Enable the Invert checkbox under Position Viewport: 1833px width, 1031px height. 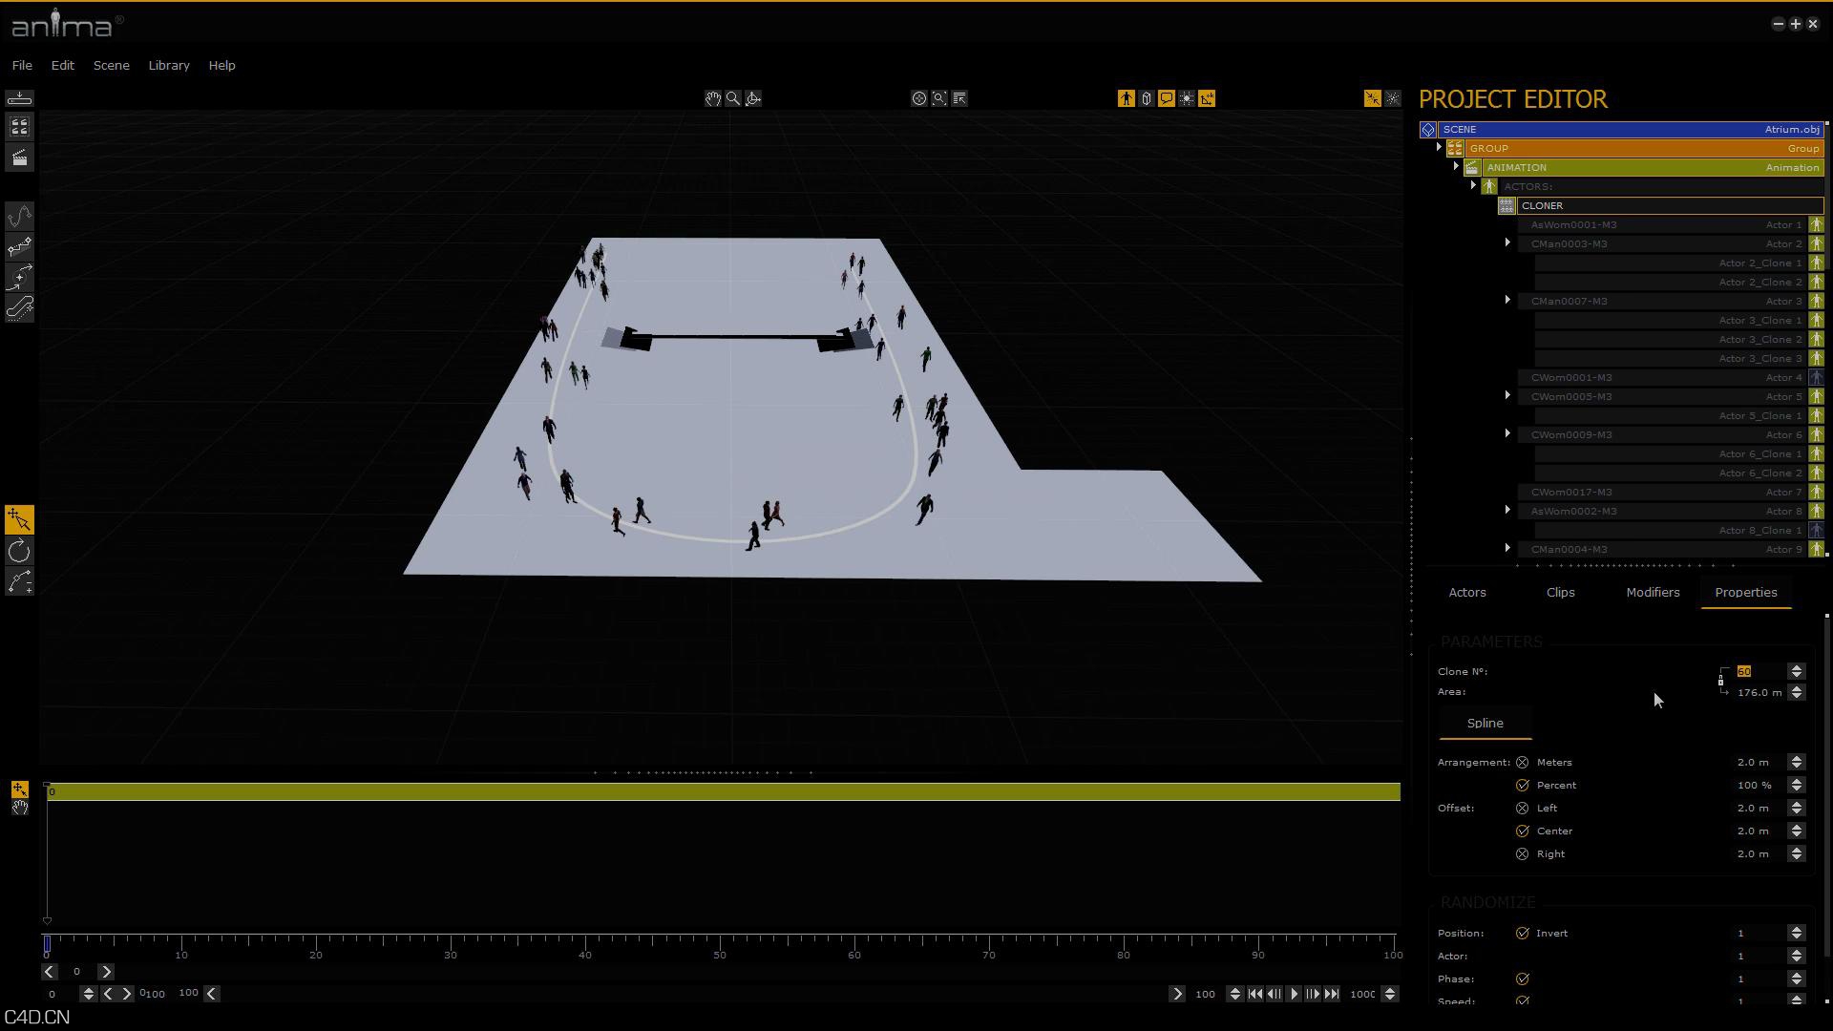(1523, 933)
